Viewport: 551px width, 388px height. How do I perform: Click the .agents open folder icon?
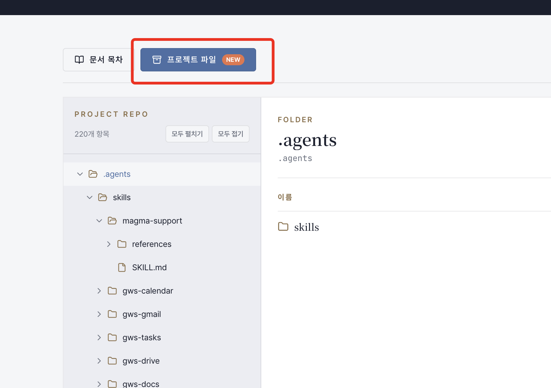(93, 174)
